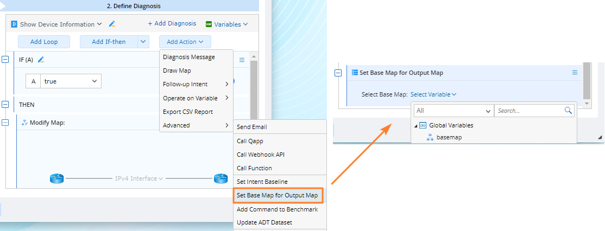
Task: Click the Add Action button
Action: click(x=185, y=42)
